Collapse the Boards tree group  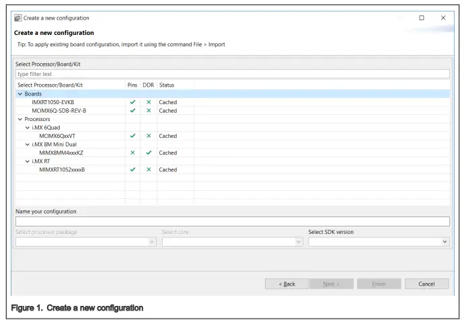coord(20,94)
